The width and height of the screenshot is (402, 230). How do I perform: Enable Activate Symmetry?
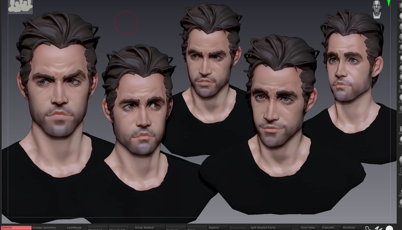coord(44,228)
